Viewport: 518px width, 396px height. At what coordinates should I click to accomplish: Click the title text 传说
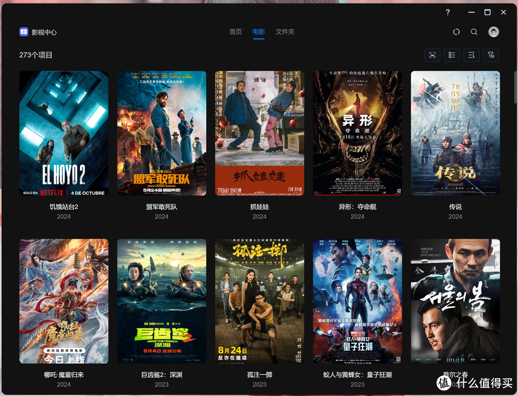point(455,207)
